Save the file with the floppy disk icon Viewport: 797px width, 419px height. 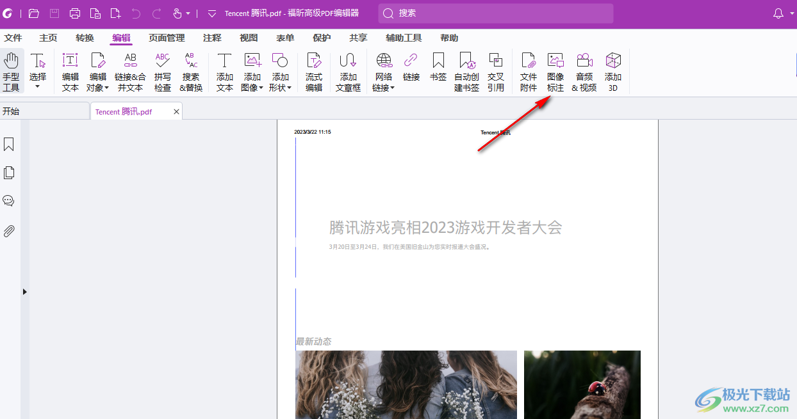point(54,13)
